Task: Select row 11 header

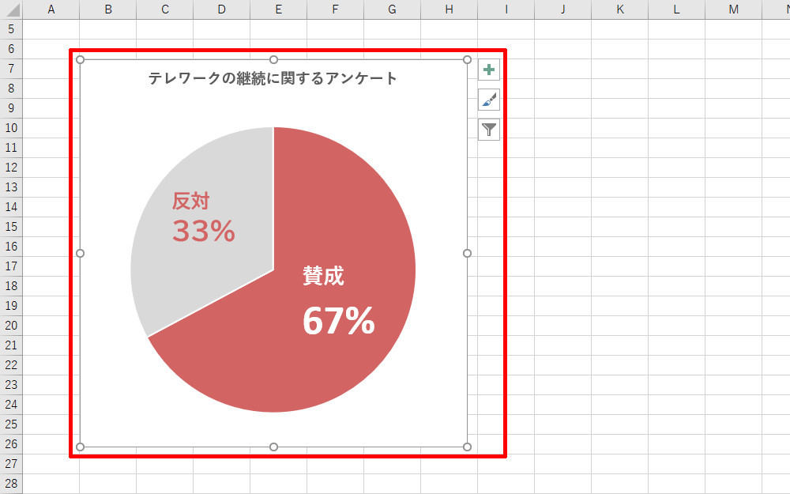Action: (x=11, y=148)
